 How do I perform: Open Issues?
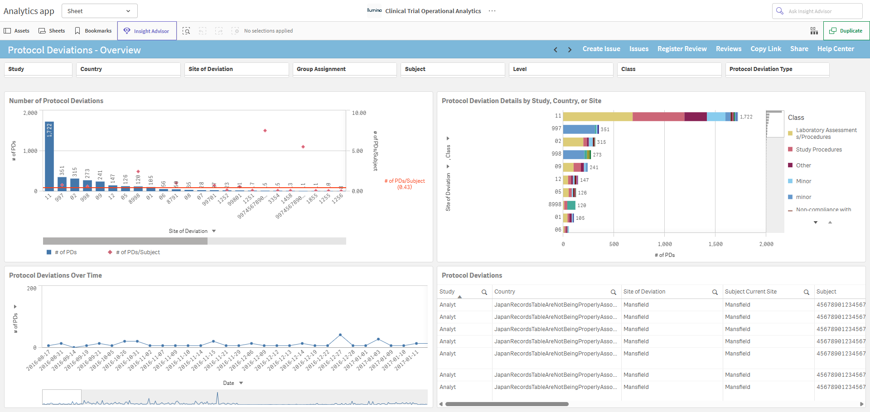click(x=639, y=49)
